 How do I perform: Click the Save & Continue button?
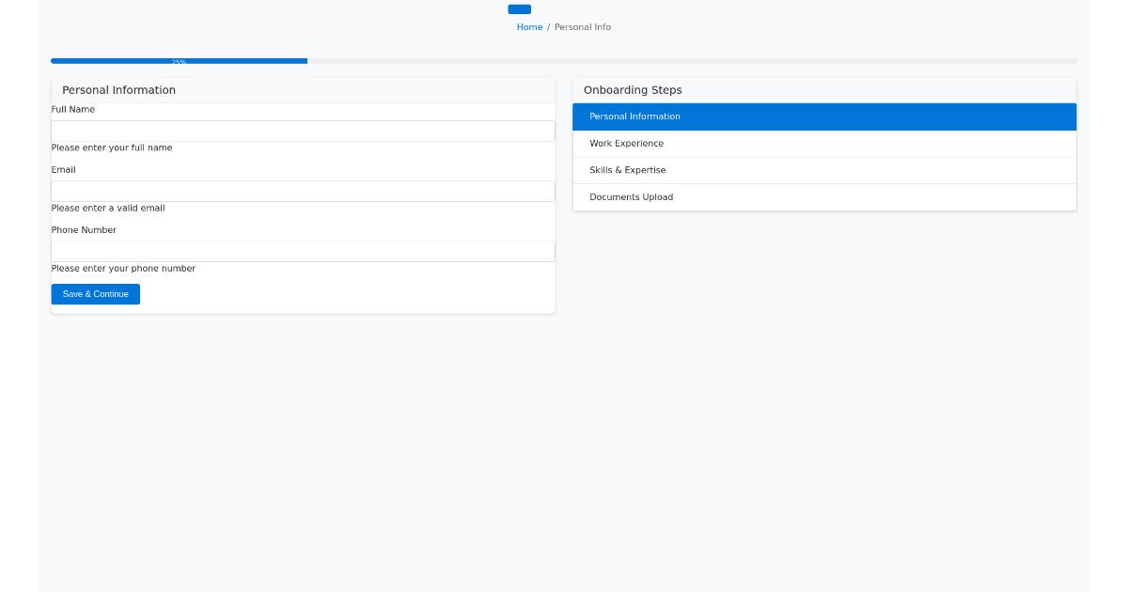(x=95, y=293)
